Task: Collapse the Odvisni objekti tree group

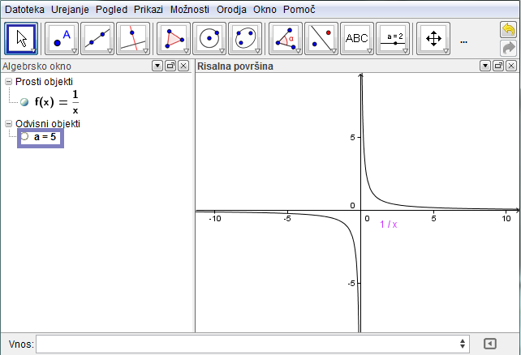Action: pyautogui.click(x=8, y=123)
